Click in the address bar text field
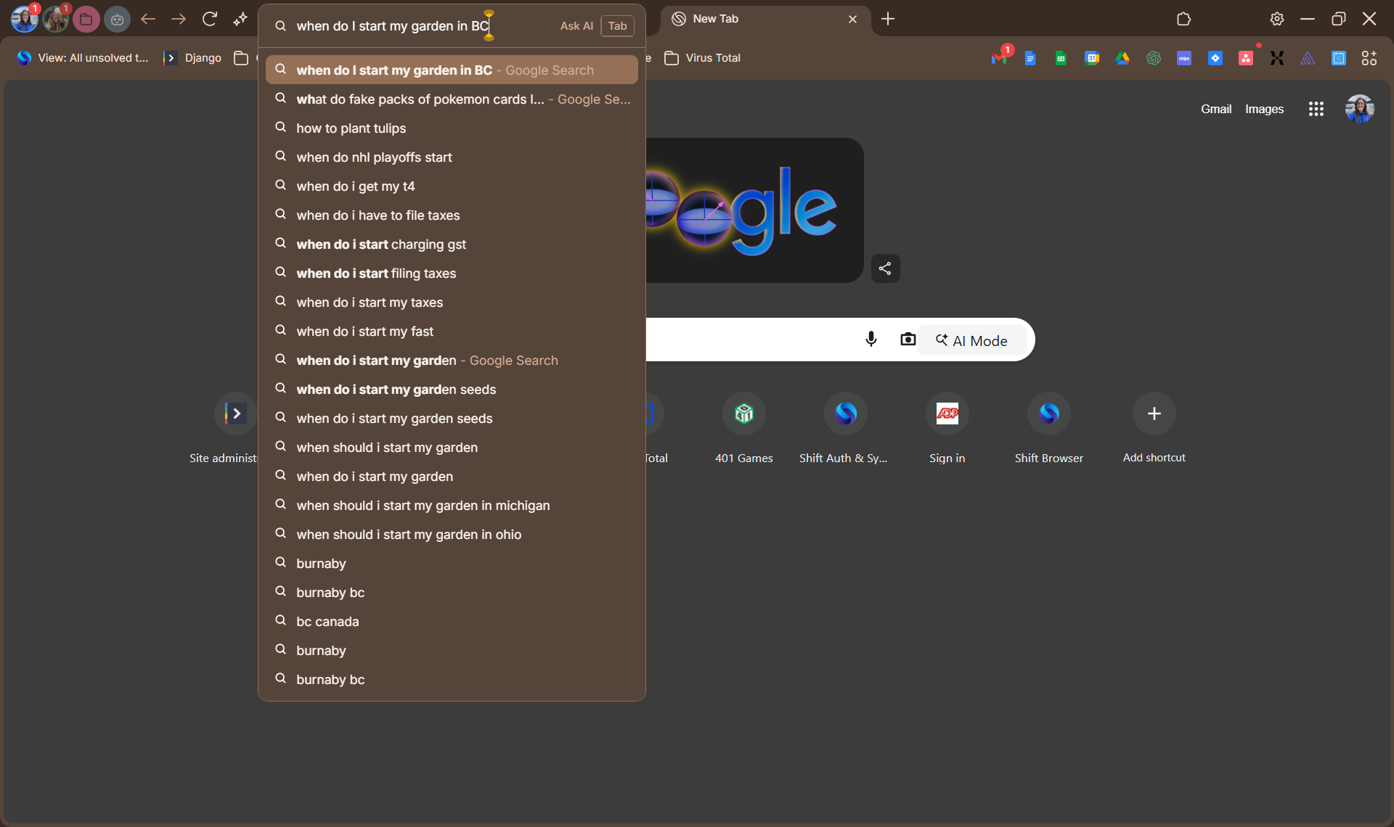Image resolution: width=1394 pixels, height=827 pixels. pyautogui.click(x=392, y=26)
